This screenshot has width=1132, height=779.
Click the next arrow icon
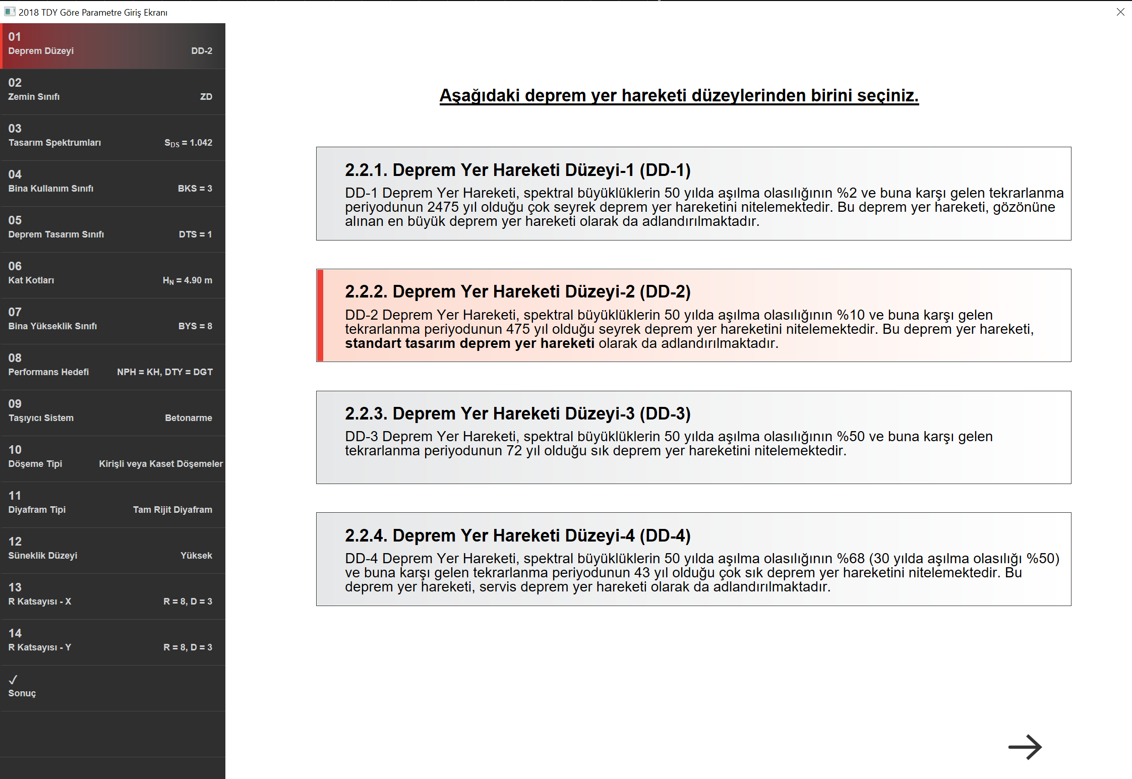click(x=1025, y=747)
